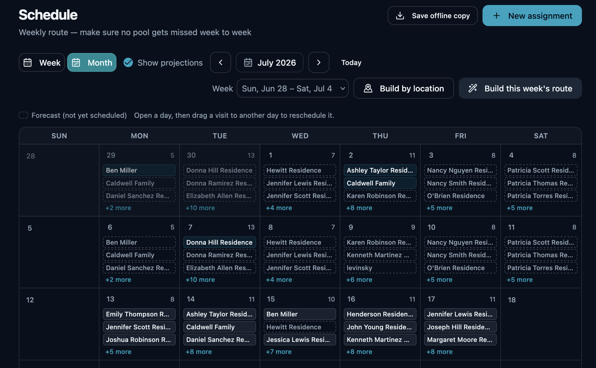Open John Young Residence on July 16
This screenshot has width=596, height=368.
380,327
